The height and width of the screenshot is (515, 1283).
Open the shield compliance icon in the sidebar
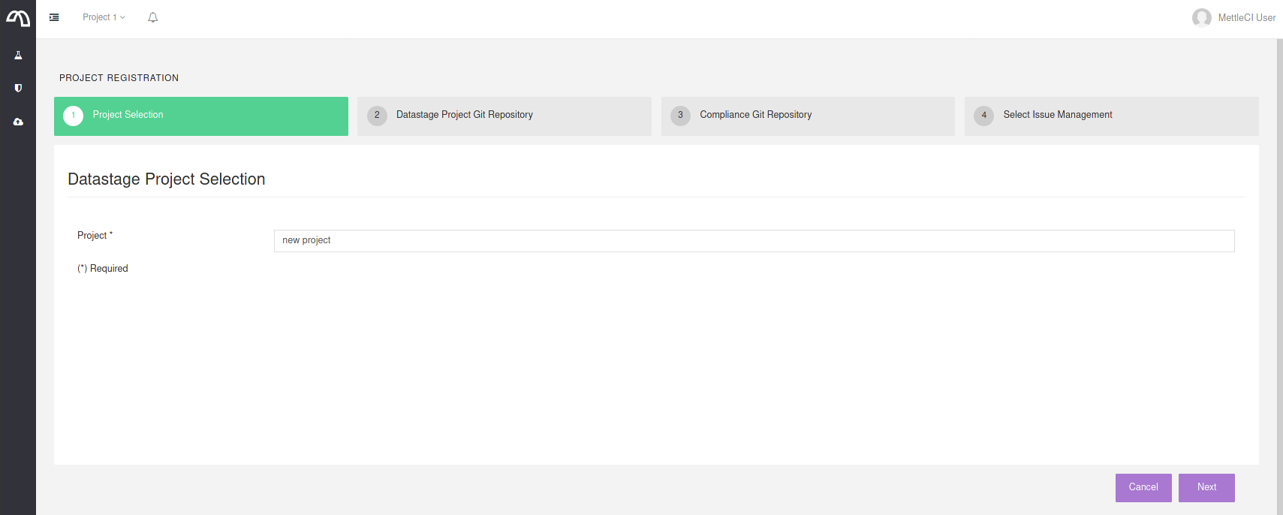coord(18,89)
